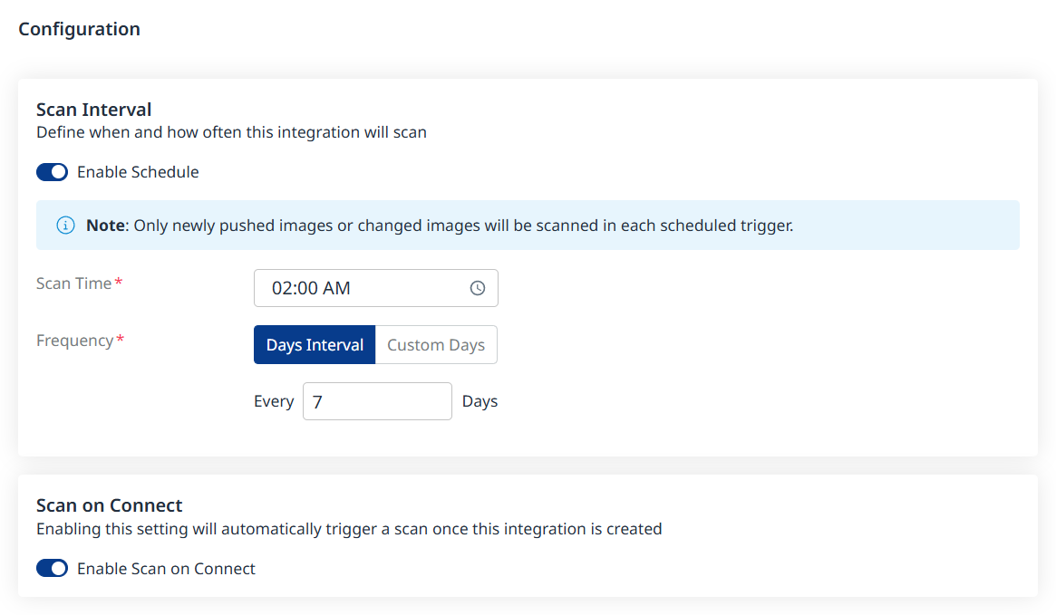Screen dimensions: 1056x615
Task: Click the Scan Time field label
Action: (x=73, y=283)
